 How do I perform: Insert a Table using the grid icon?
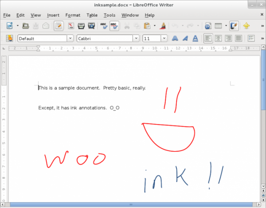pos(218,26)
